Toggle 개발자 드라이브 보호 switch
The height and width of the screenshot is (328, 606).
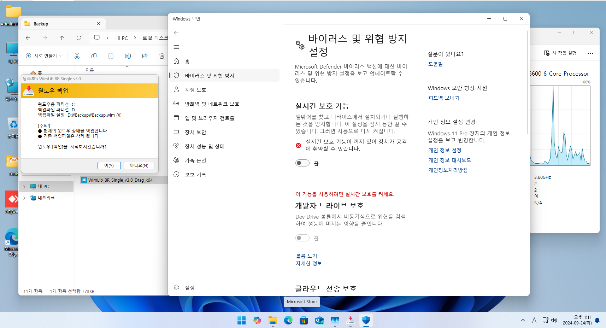click(302, 238)
